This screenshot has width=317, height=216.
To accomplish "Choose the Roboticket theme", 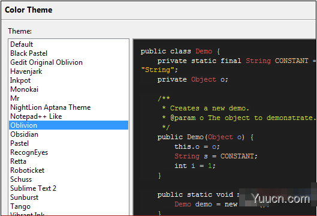I will [68, 170].
